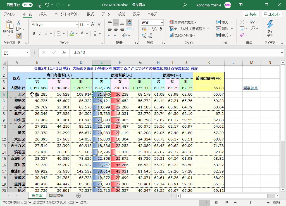Click the Name Box showing E5
The height and width of the screenshot is (206, 286).
pos(13,52)
